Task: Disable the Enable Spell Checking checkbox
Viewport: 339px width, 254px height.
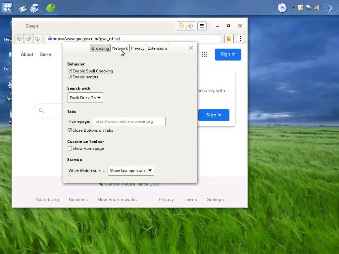Action: pos(70,71)
